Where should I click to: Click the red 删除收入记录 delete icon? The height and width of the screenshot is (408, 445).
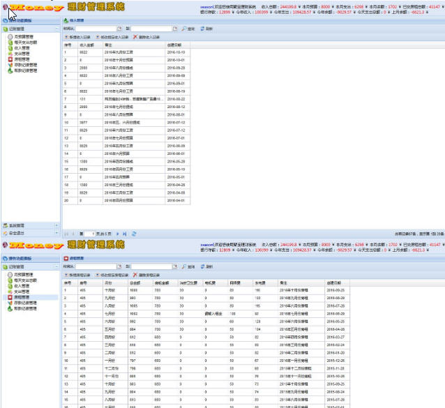coord(135,36)
